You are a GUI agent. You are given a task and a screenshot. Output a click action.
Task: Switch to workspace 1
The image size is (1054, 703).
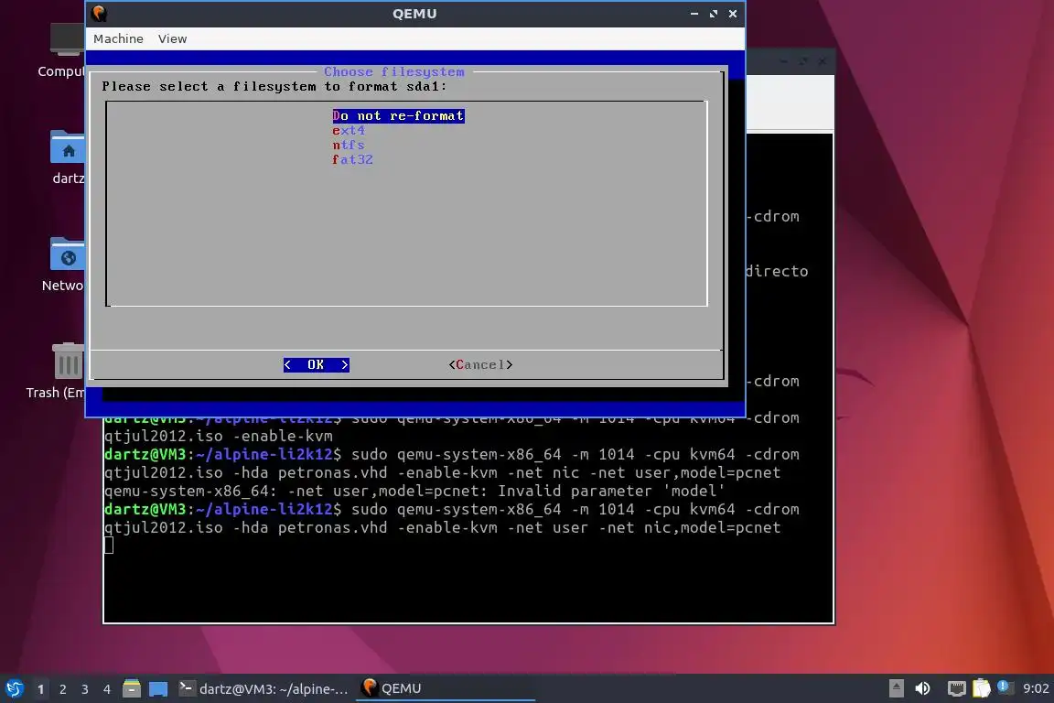tap(41, 689)
